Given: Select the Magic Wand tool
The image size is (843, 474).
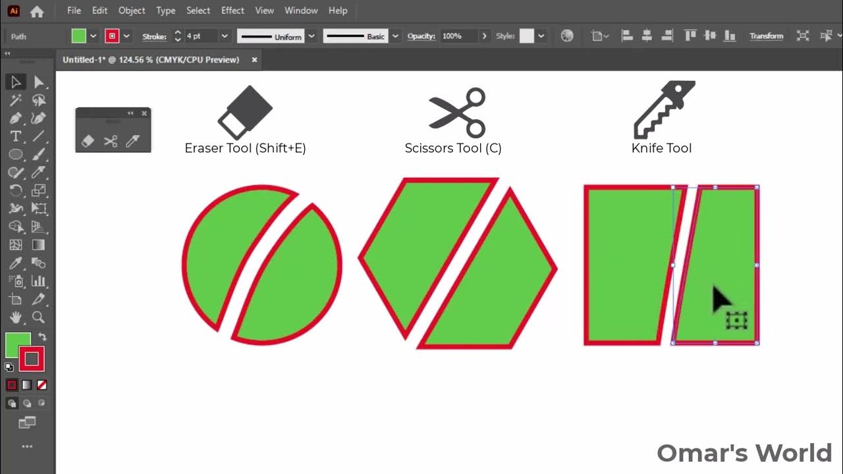Looking at the screenshot, I should [x=16, y=101].
